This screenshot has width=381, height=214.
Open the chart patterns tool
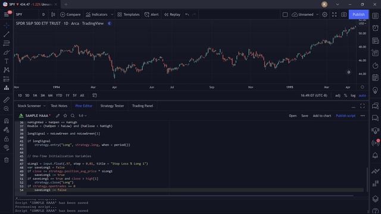pos(7,70)
